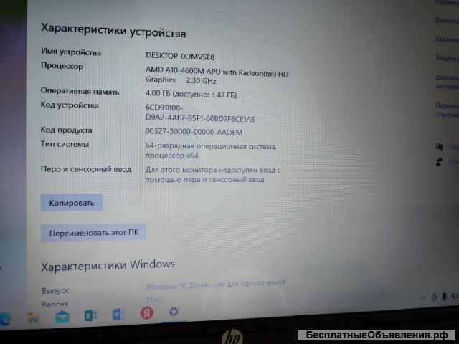This screenshot has width=459, height=344.
Task: Launch Yandex browser taskbar icon
Action: pos(146,312)
